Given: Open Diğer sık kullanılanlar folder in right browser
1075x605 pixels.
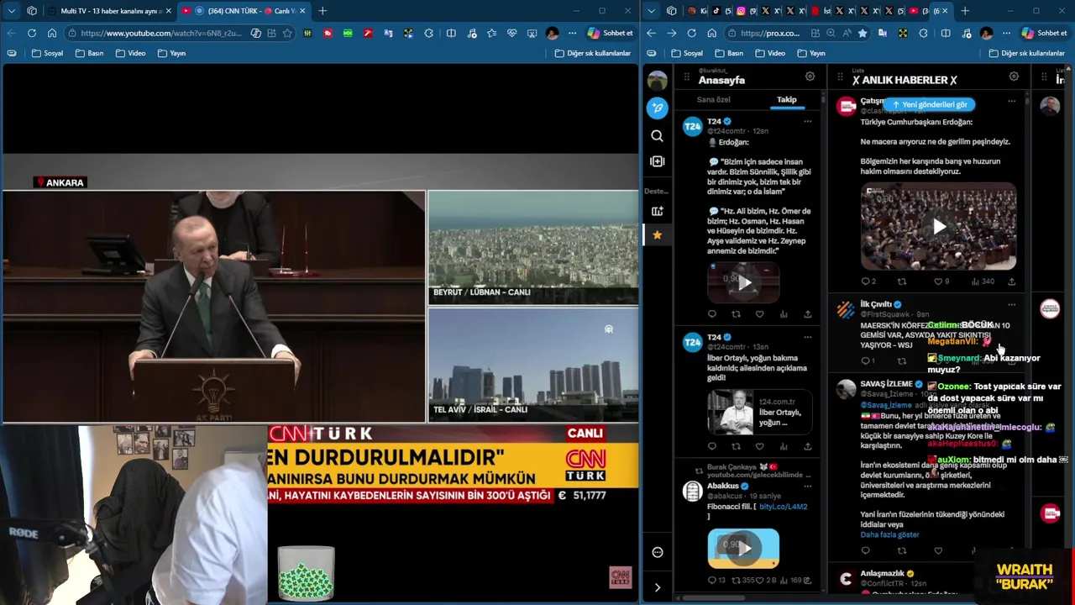Looking at the screenshot, I should (x=1027, y=53).
